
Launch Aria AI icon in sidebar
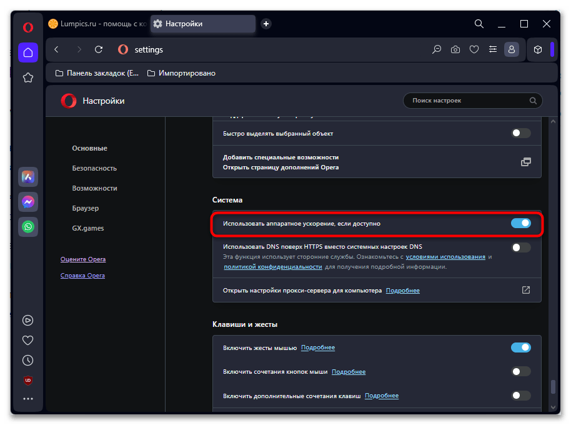point(28,177)
